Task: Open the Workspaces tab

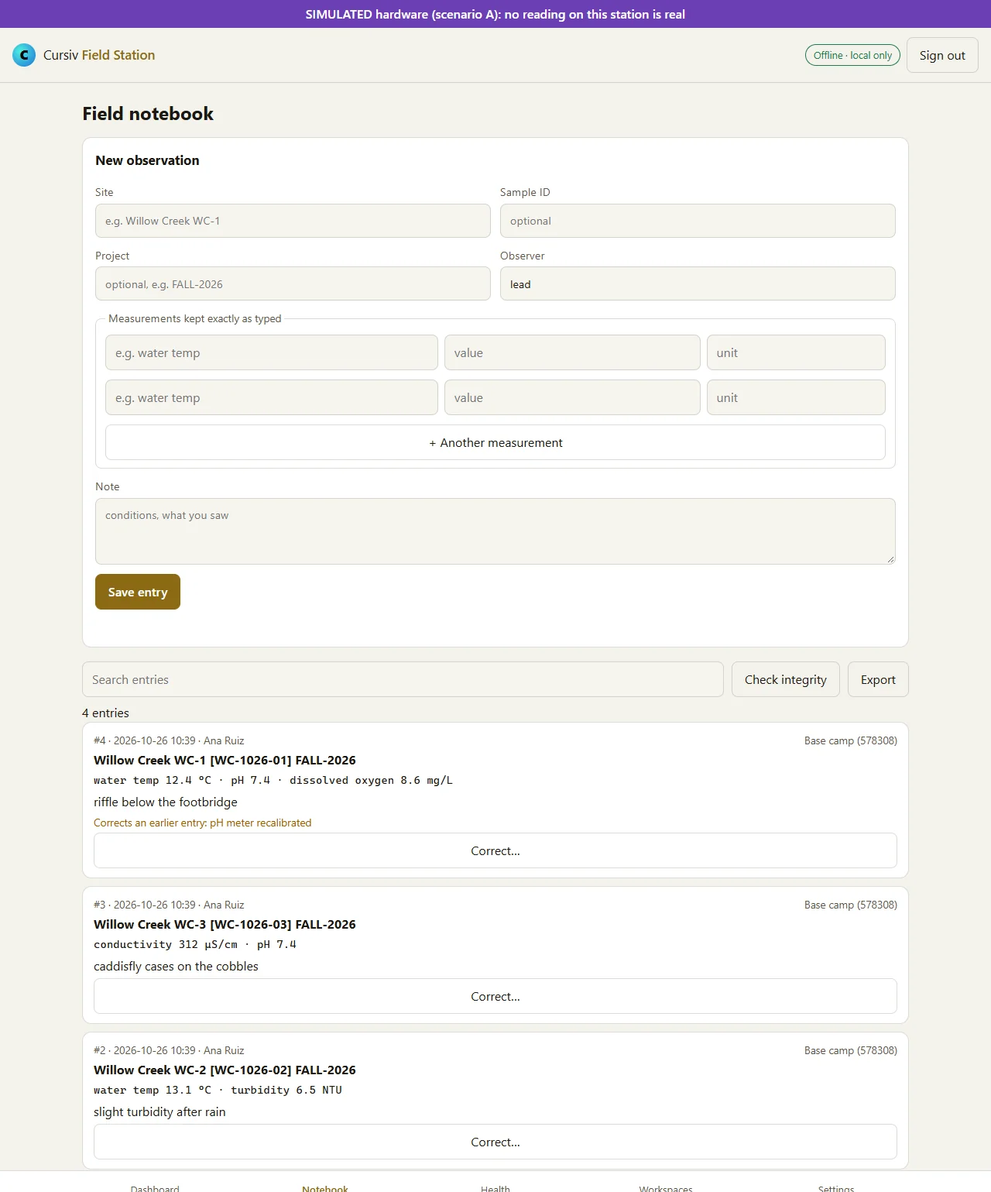Action: 666,1187
